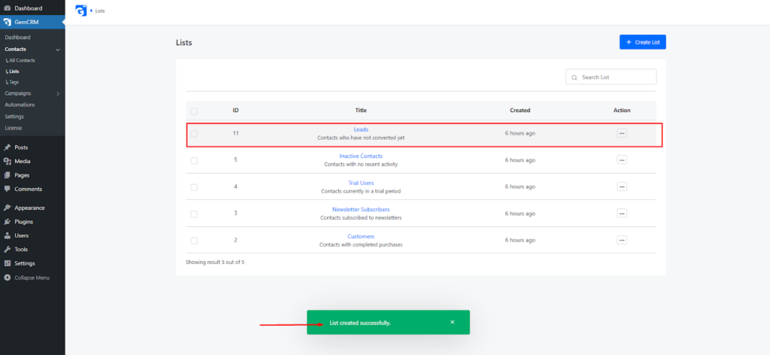Open the Tags submenu item
The image size is (770, 355).
[14, 82]
